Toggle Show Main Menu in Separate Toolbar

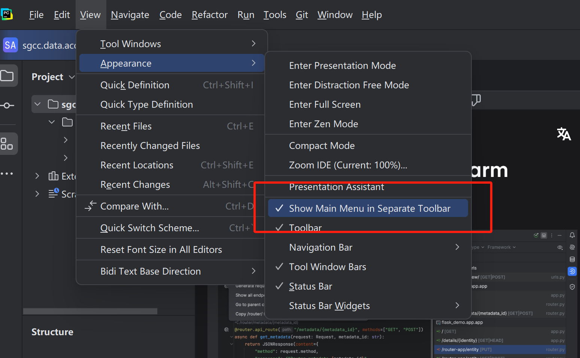tap(369, 208)
